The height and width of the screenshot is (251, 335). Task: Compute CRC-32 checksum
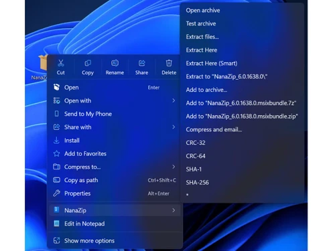click(x=242, y=143)
